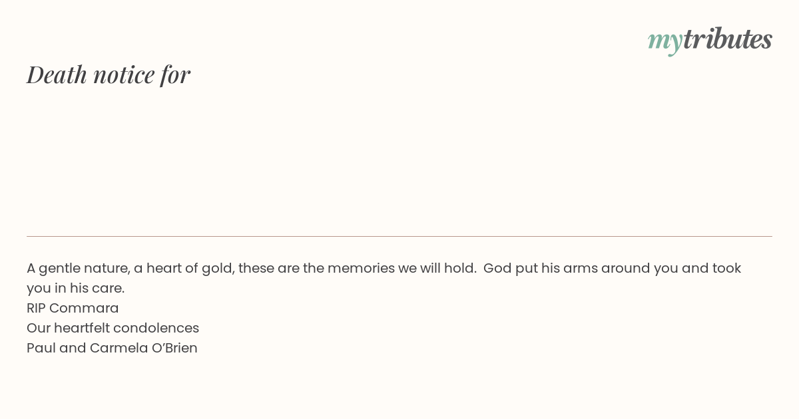Click the word "notice" in the heading
The height and width of the screenshot is (419, 799).
pyautogui.click(x=124, y=74)
